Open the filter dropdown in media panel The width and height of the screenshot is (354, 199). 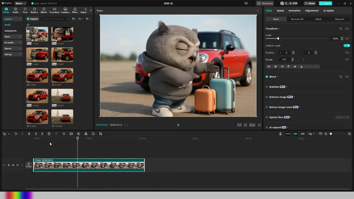click(x=88, y=19)
